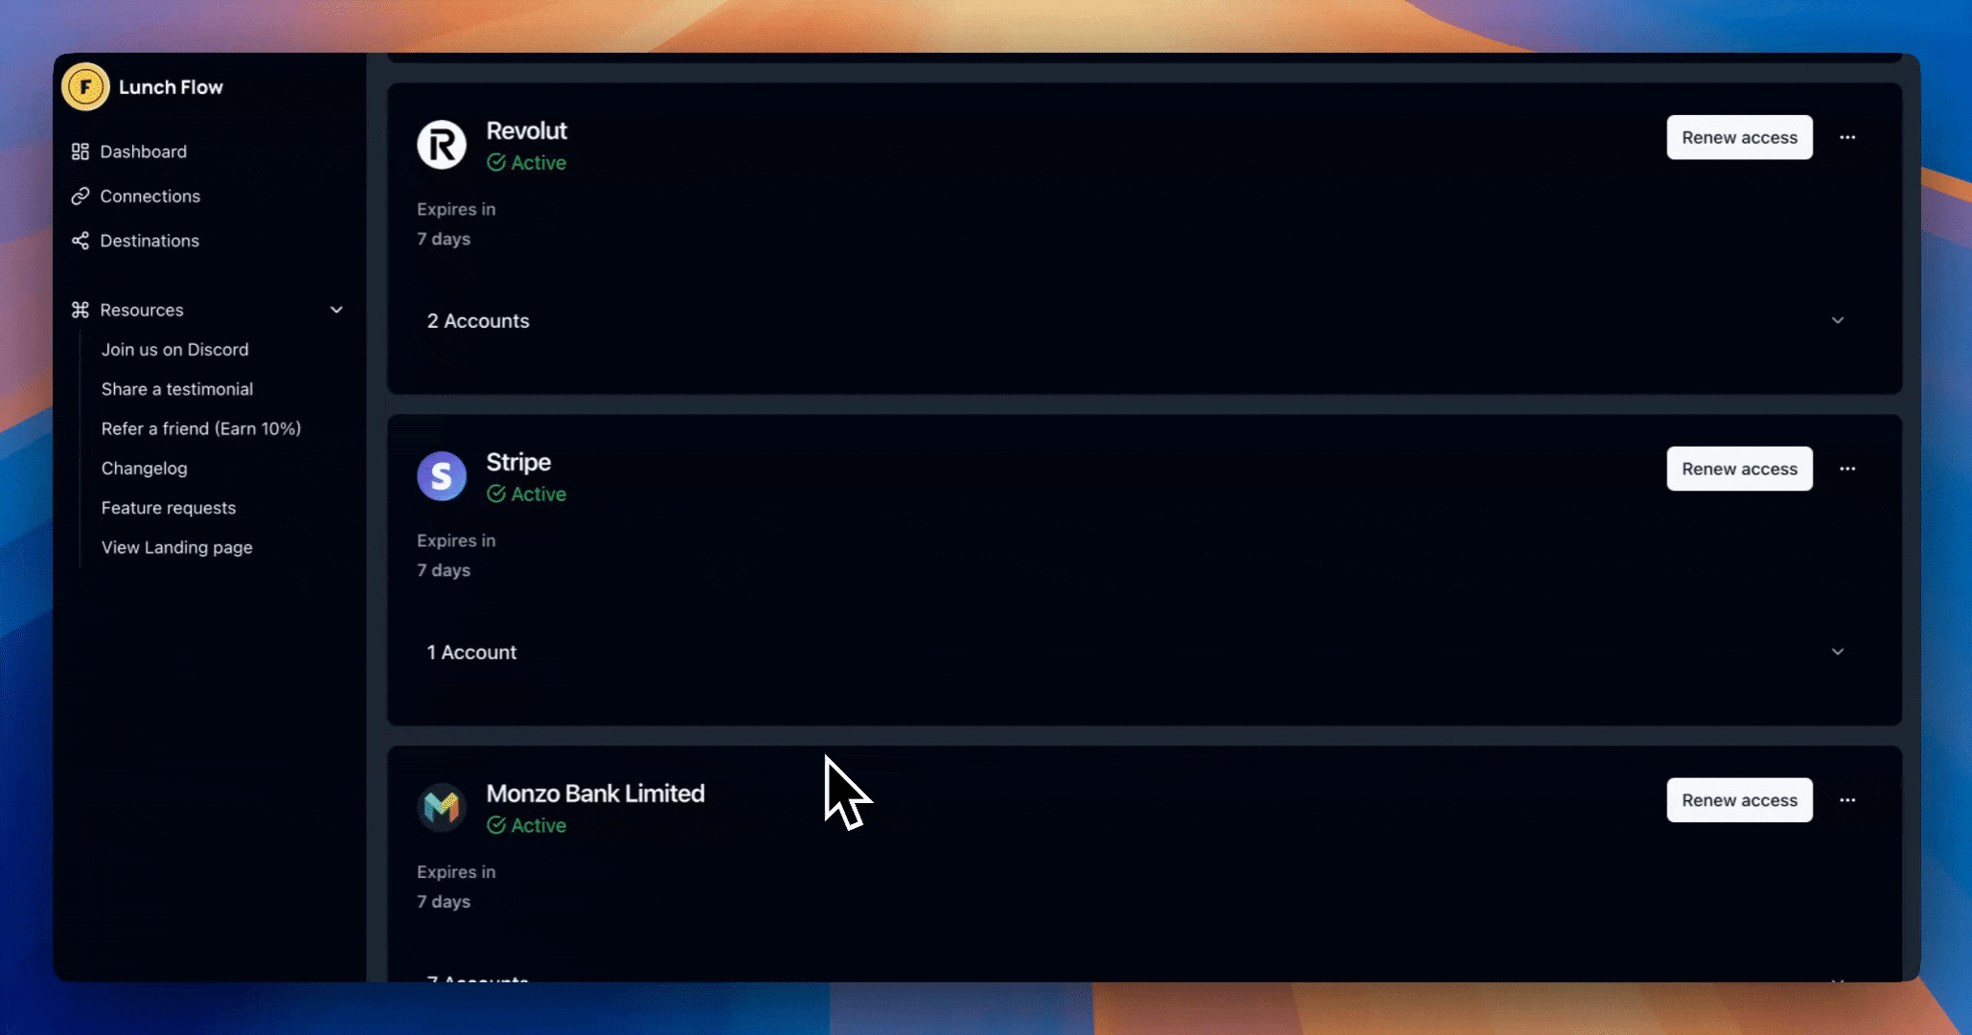Expand Stripe's 1 Account list
This screenshot has width=1972, height=1035.
pyautogui.click(x=1837, y=652)
